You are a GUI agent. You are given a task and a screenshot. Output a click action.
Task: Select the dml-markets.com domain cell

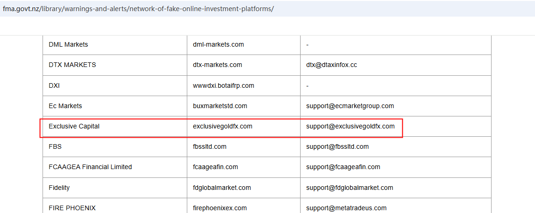point(244,45)
